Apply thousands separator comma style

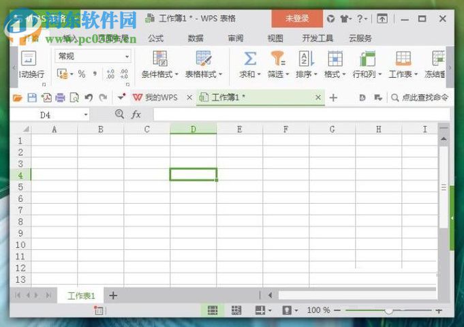coord(95,74)
